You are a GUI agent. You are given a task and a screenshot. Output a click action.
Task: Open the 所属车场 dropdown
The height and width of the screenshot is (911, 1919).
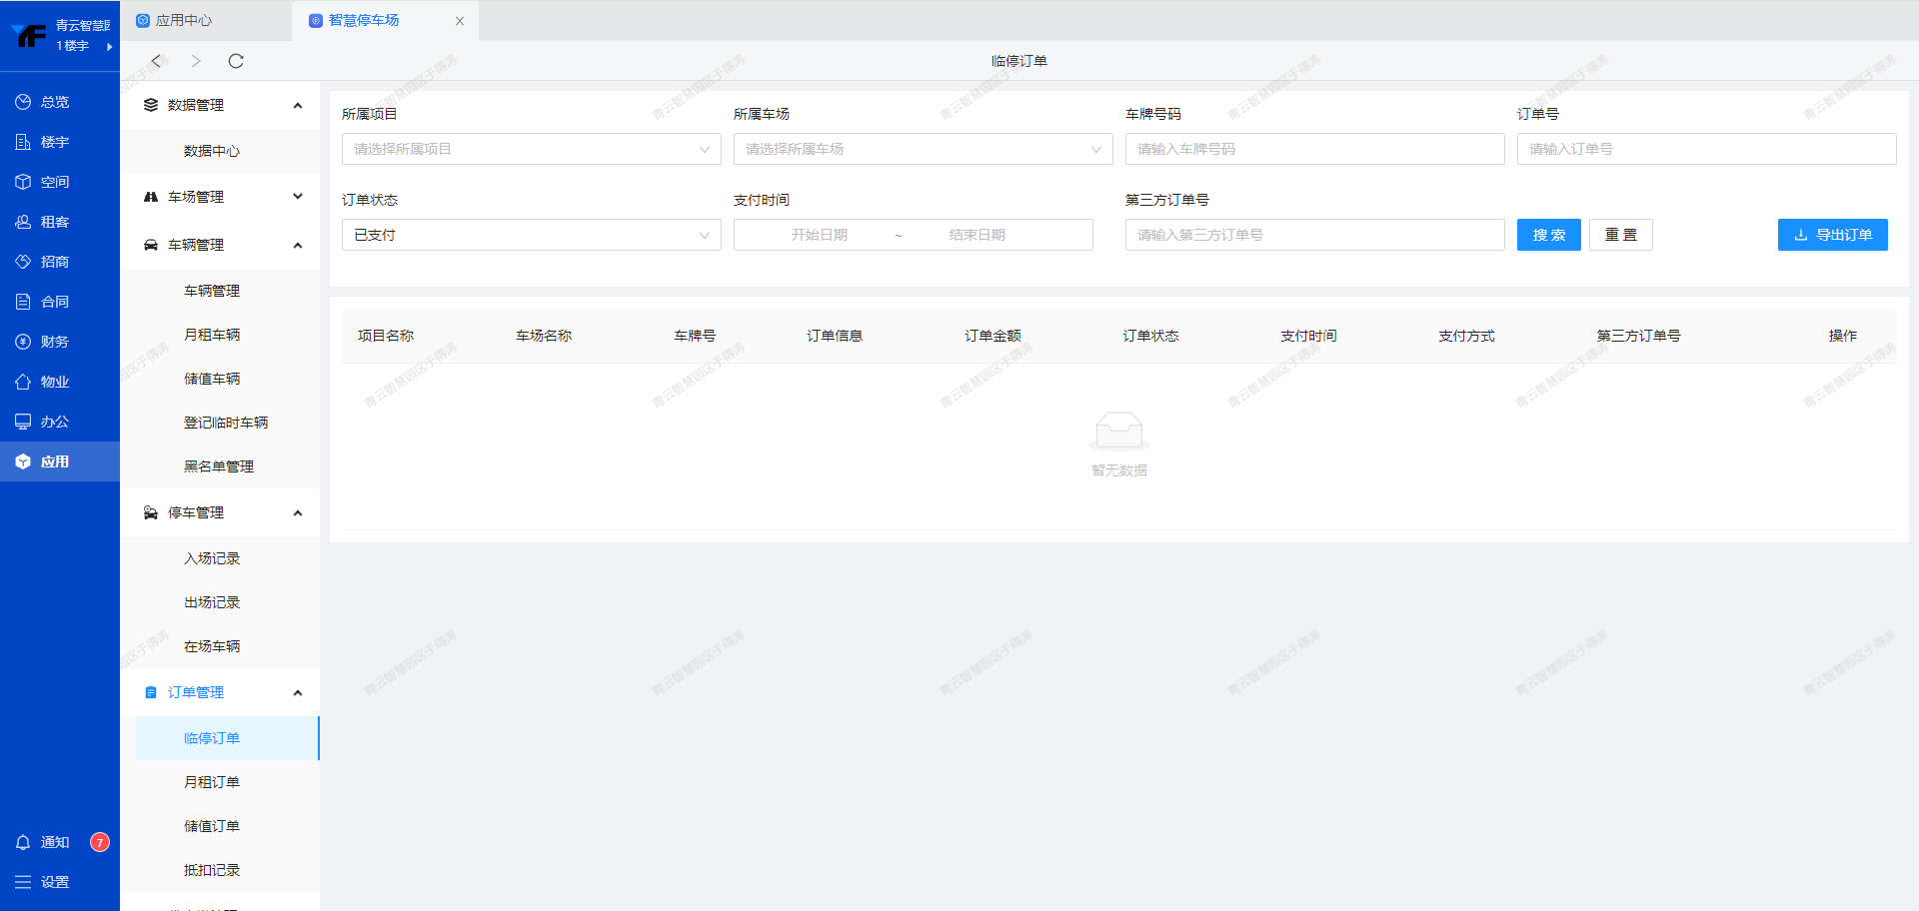click(x=923, y=149)
